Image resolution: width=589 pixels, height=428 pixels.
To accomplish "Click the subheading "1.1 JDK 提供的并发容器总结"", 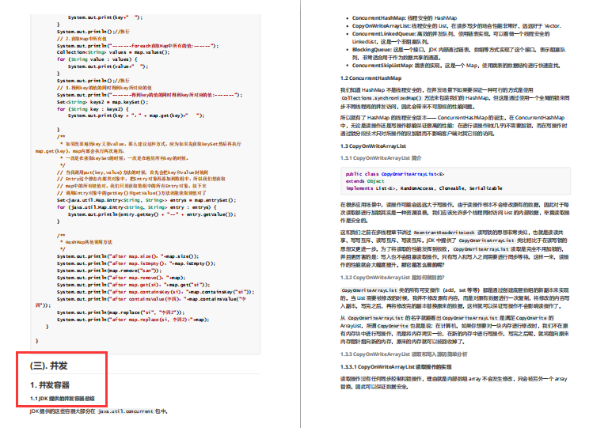I will [x=63, y=399].
